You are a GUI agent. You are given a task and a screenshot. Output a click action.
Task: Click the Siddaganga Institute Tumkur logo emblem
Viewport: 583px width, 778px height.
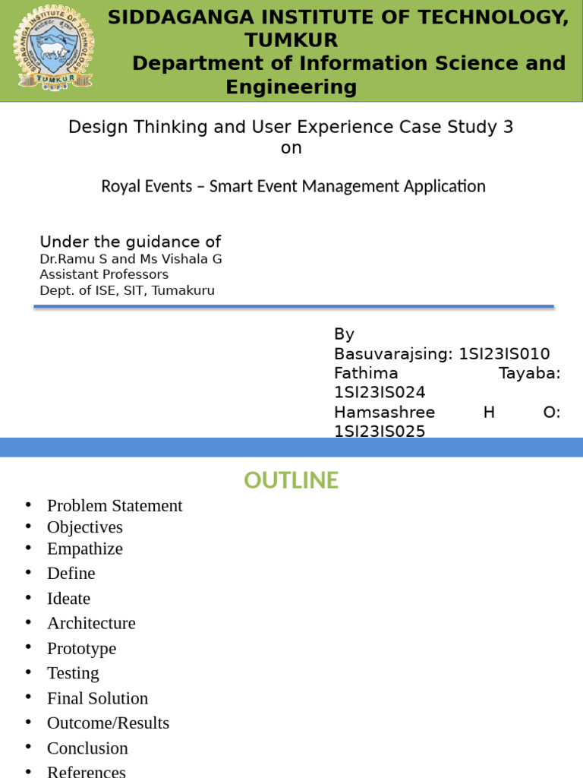(54, 48)
